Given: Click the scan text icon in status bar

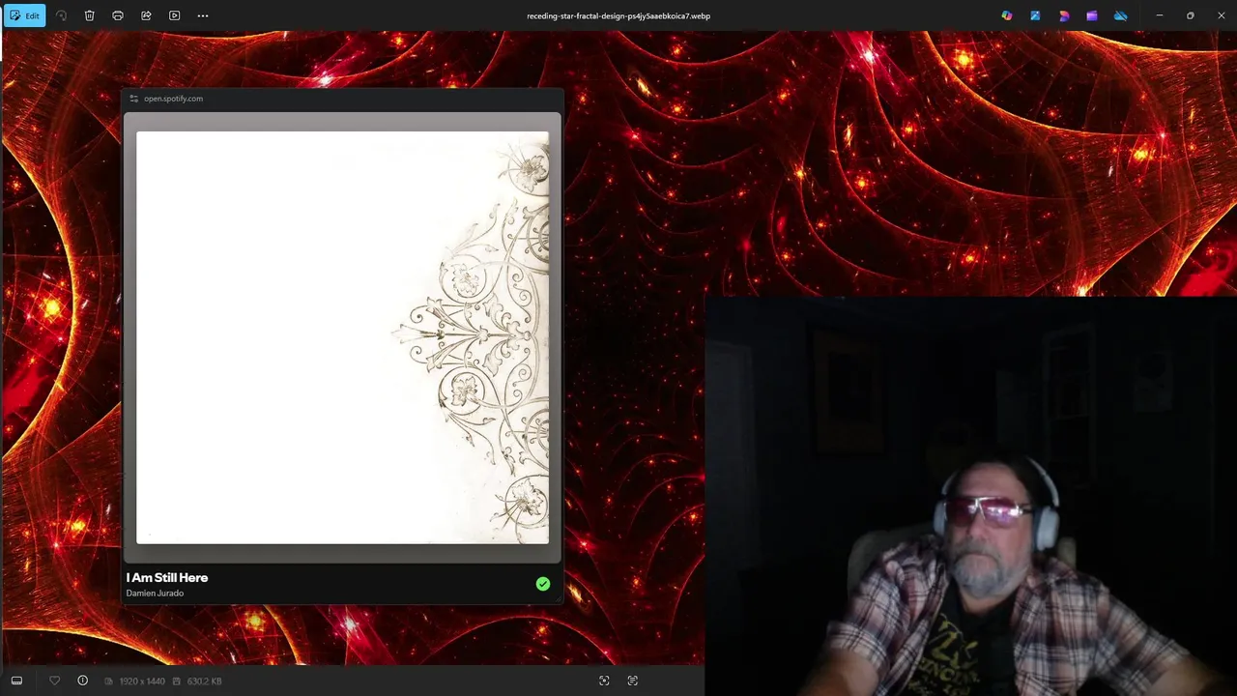Looking at the screenshot, I should [x=633, y=681].
